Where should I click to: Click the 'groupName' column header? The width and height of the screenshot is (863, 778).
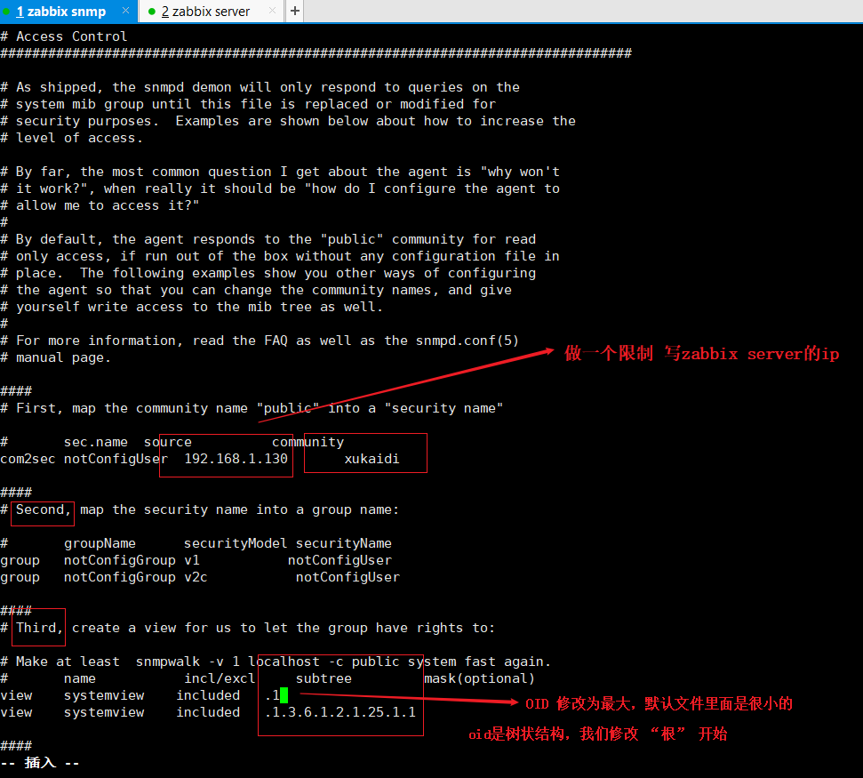(x=100, y=543)
